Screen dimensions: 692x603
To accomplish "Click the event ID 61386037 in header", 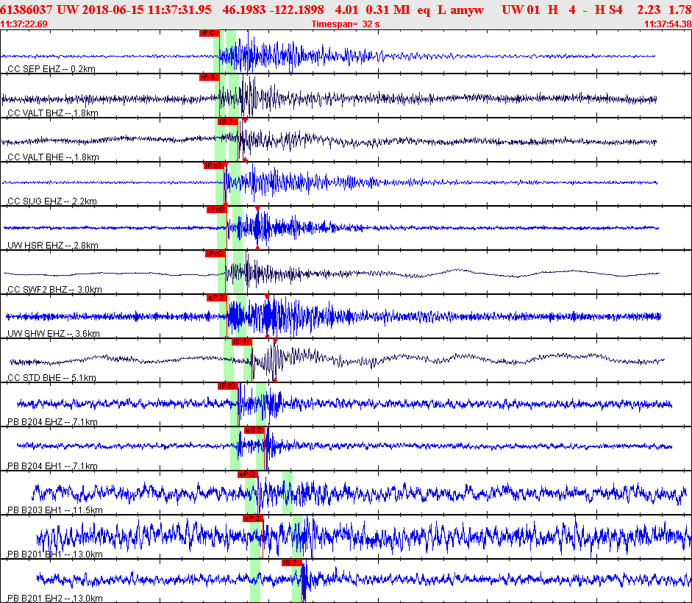I will coord(28,10).
